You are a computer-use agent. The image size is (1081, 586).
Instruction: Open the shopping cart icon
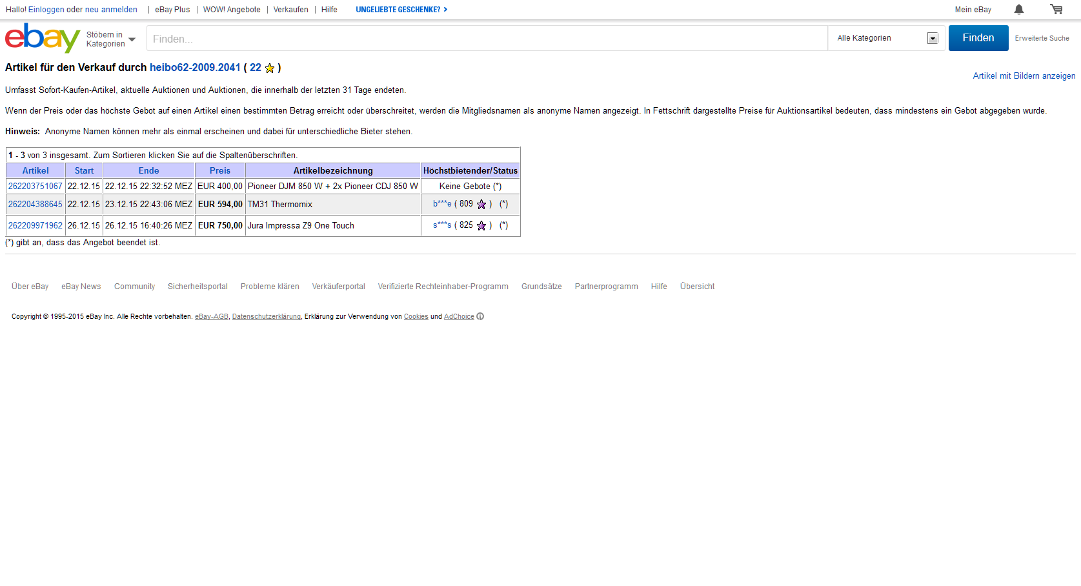click(1056, 9)
